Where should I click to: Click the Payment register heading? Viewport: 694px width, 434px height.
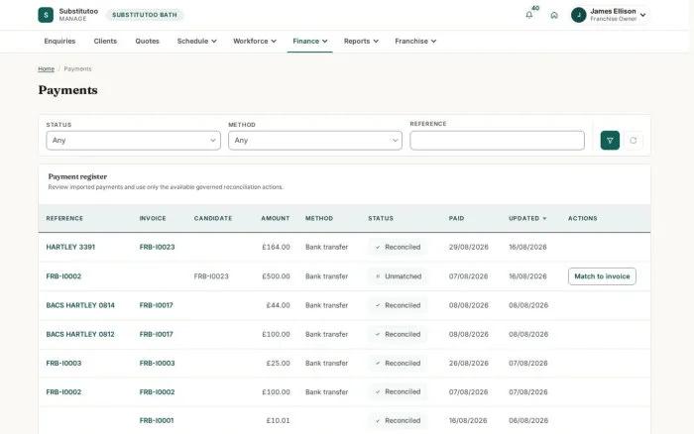coord(77,176)
